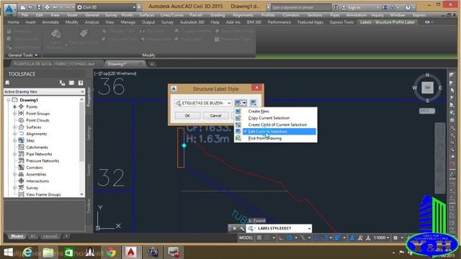Open the Civil 3D workspace dropdown
461x259 pixels.
tap(107, 7)
